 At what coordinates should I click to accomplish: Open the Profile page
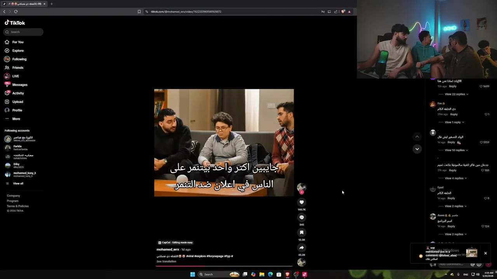click(x=14, y=110)
